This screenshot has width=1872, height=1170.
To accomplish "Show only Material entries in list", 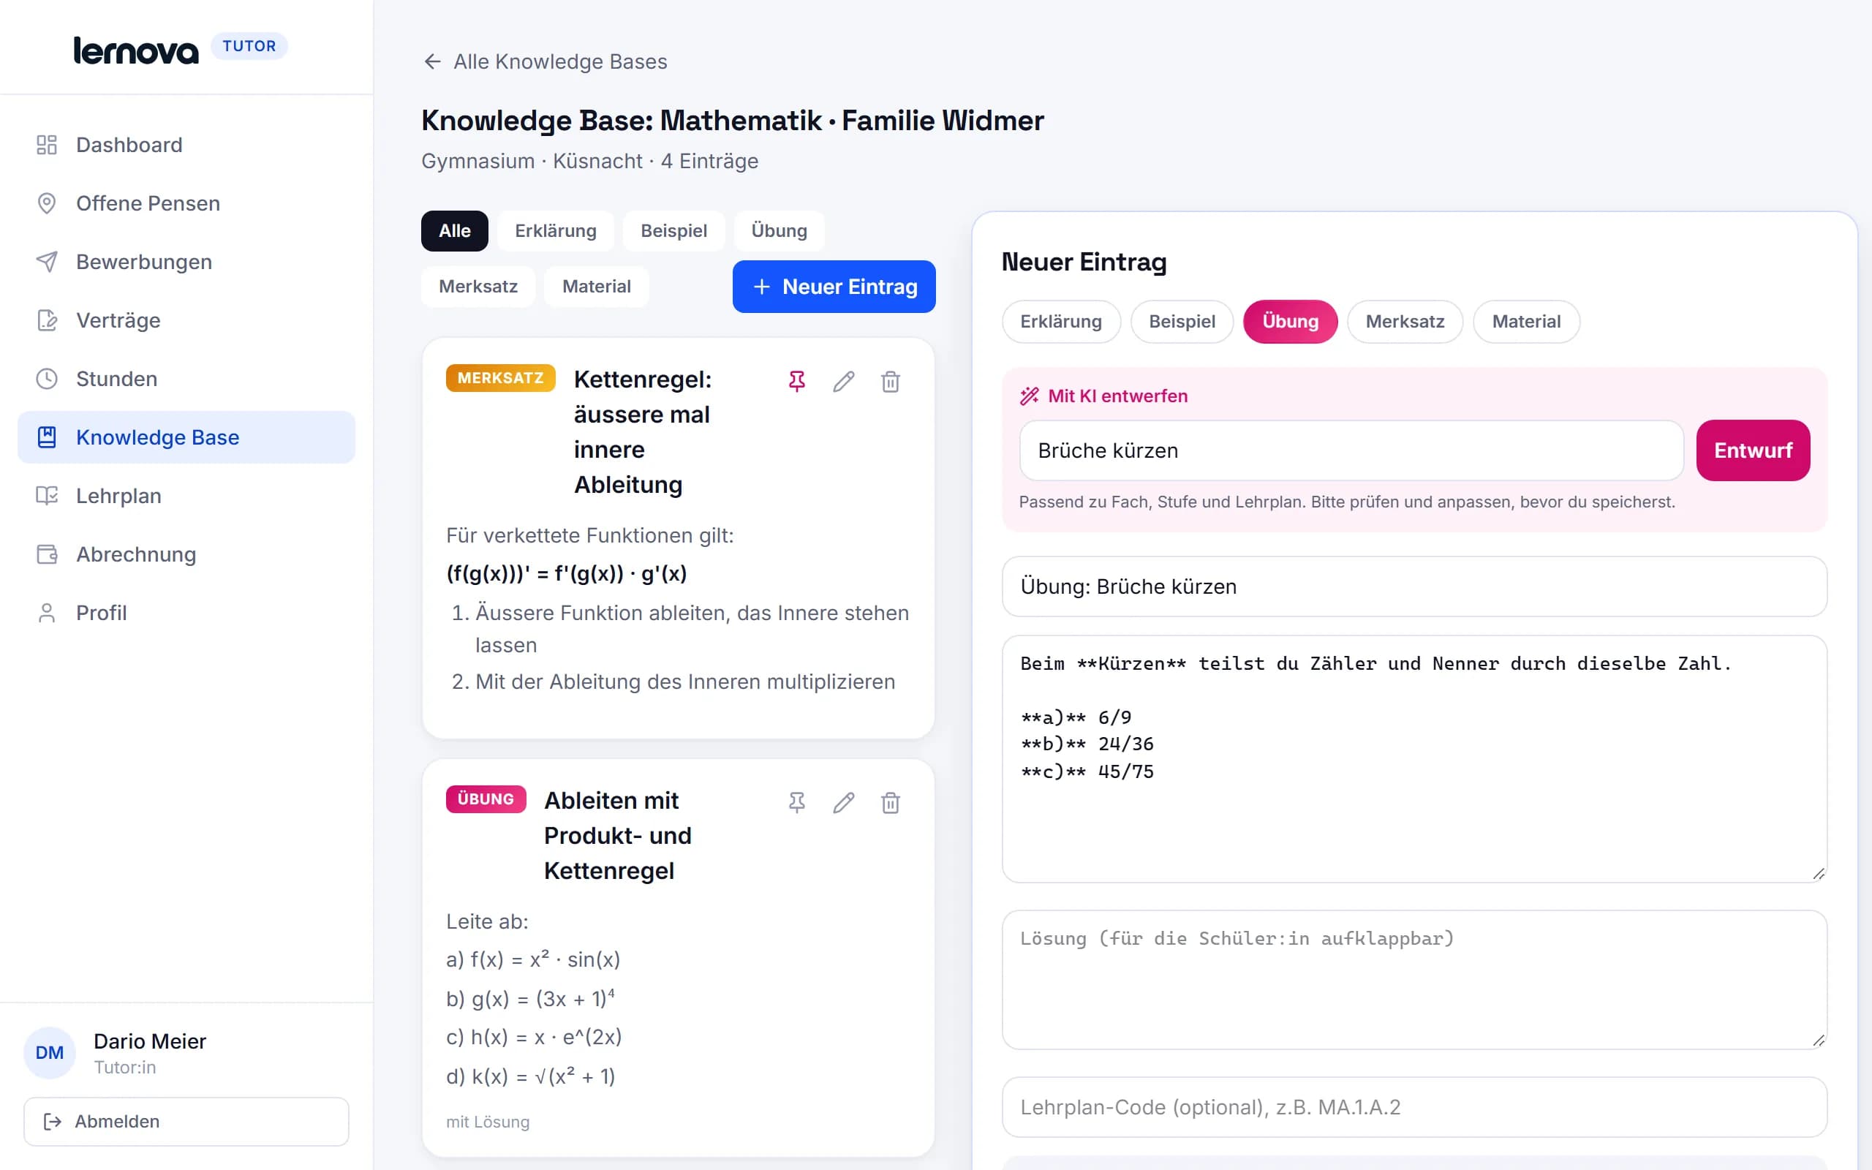I will point(597,287).
